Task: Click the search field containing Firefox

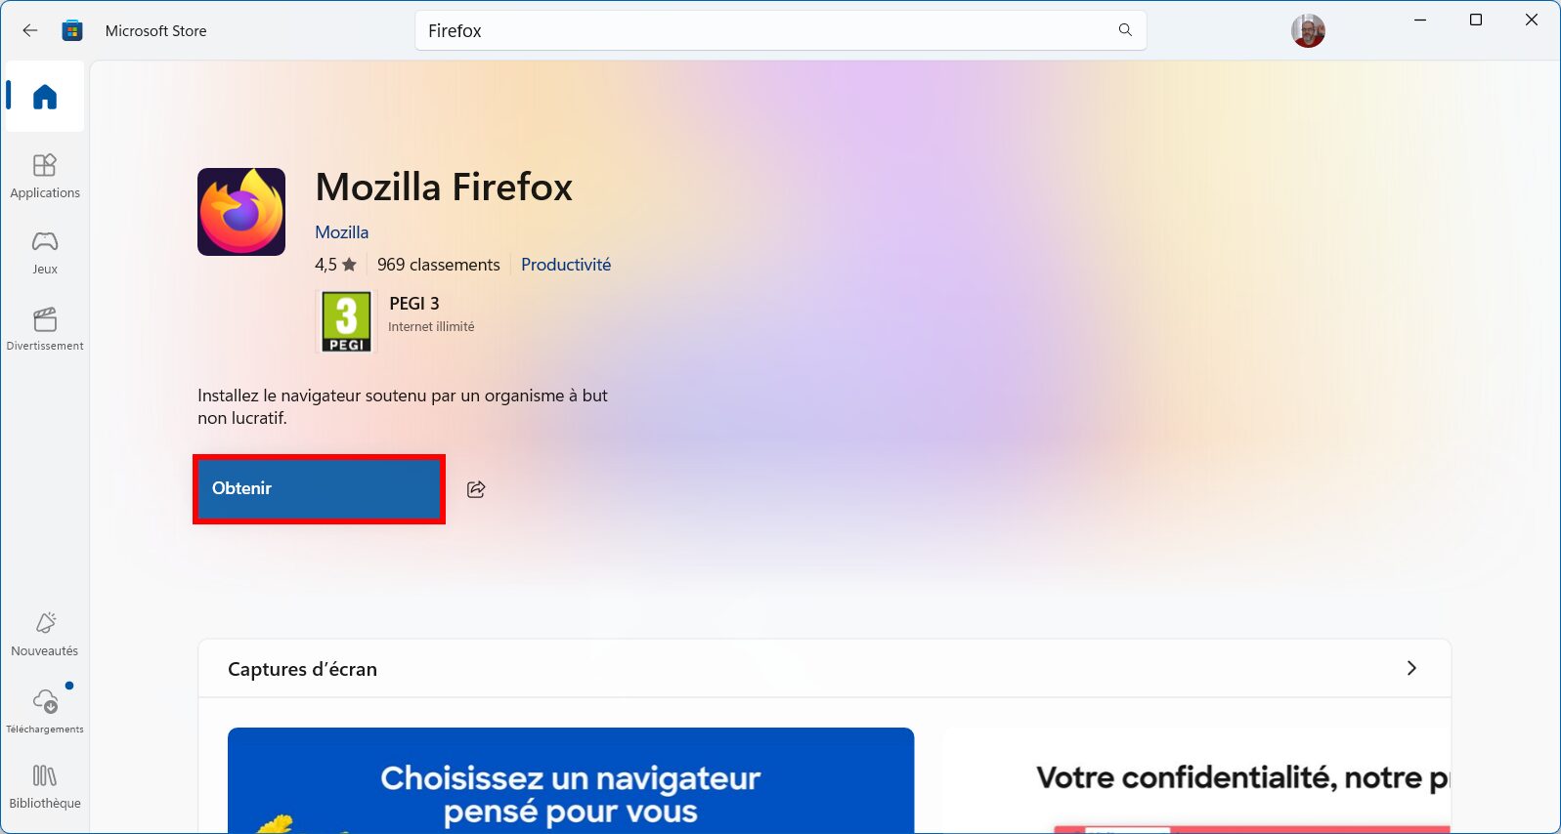Action: click(780, 30)
